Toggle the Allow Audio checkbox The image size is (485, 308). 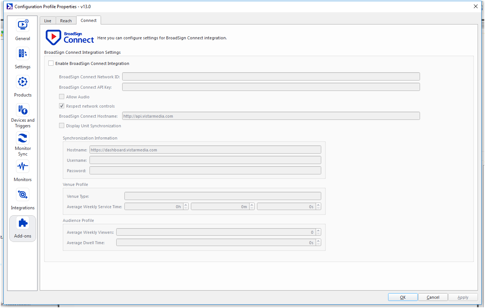tap(62, 97)
